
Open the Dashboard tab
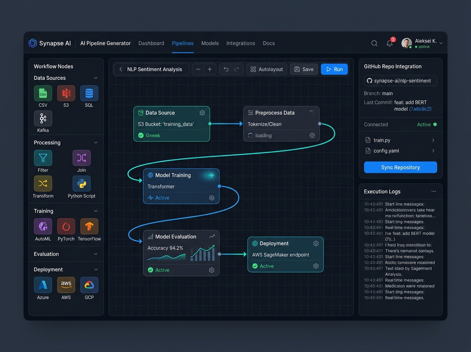click(x=151, y=43)
